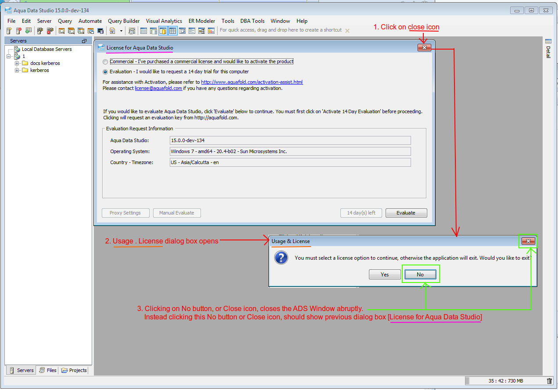Expand the docs kerberos folder
558x390 pixels.
point(17,63)
